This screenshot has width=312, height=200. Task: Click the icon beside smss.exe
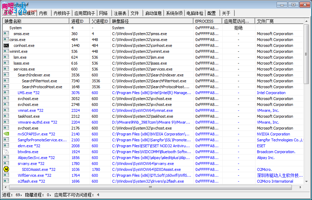[x=6, y=33]
